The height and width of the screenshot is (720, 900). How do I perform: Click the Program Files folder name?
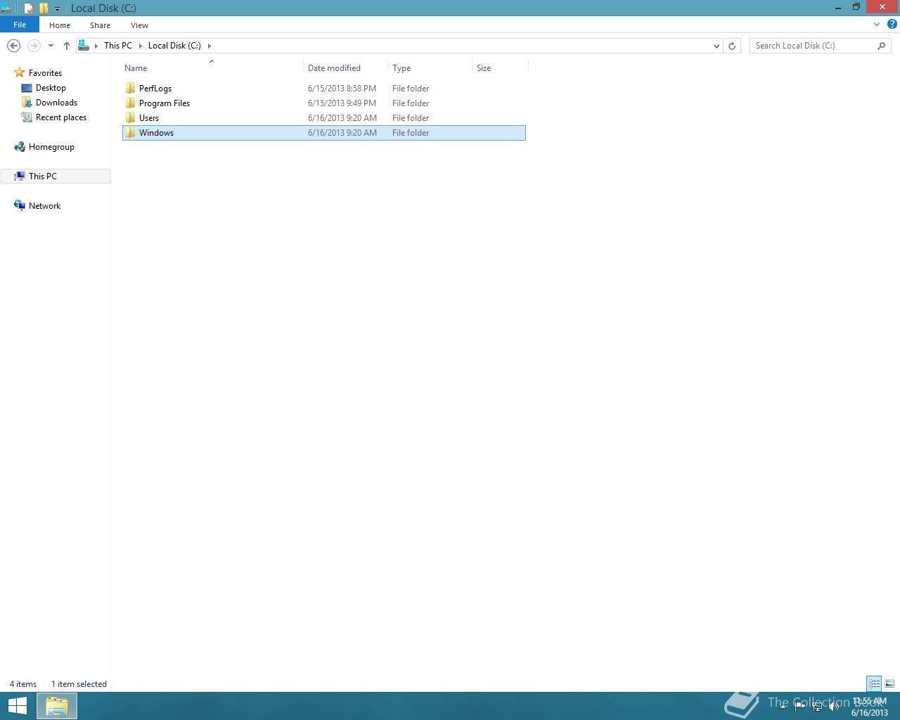click(x=165, y=103)
